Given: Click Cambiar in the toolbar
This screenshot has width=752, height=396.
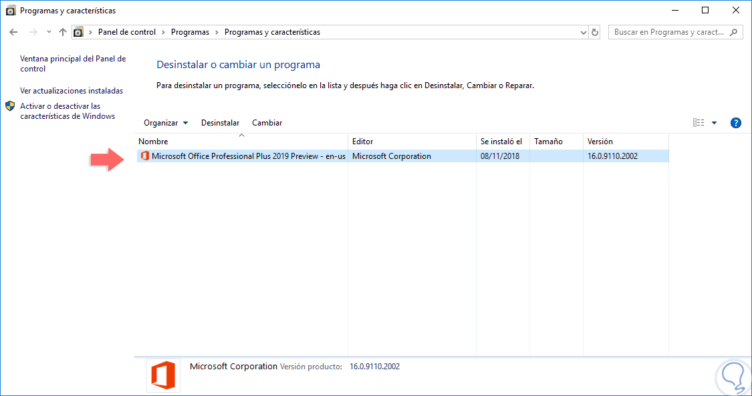Looking at the screenshot, I should pyautogui.click(x=267, y=123).
